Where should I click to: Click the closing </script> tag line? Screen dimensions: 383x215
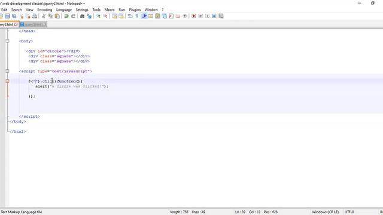[x=29, y=116]
